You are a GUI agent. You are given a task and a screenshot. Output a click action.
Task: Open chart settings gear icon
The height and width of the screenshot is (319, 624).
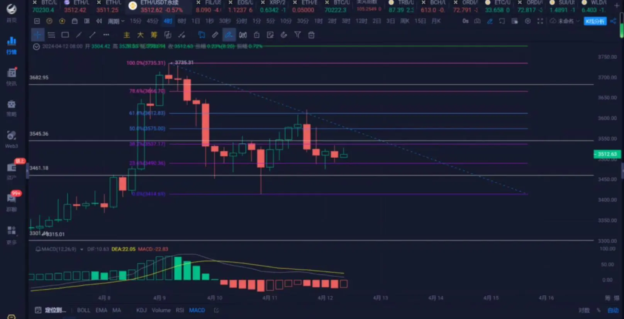527,21
